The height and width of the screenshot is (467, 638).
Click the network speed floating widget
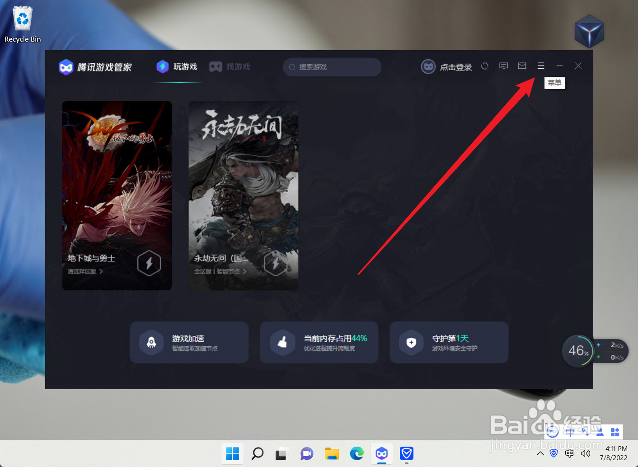[610, 351]
